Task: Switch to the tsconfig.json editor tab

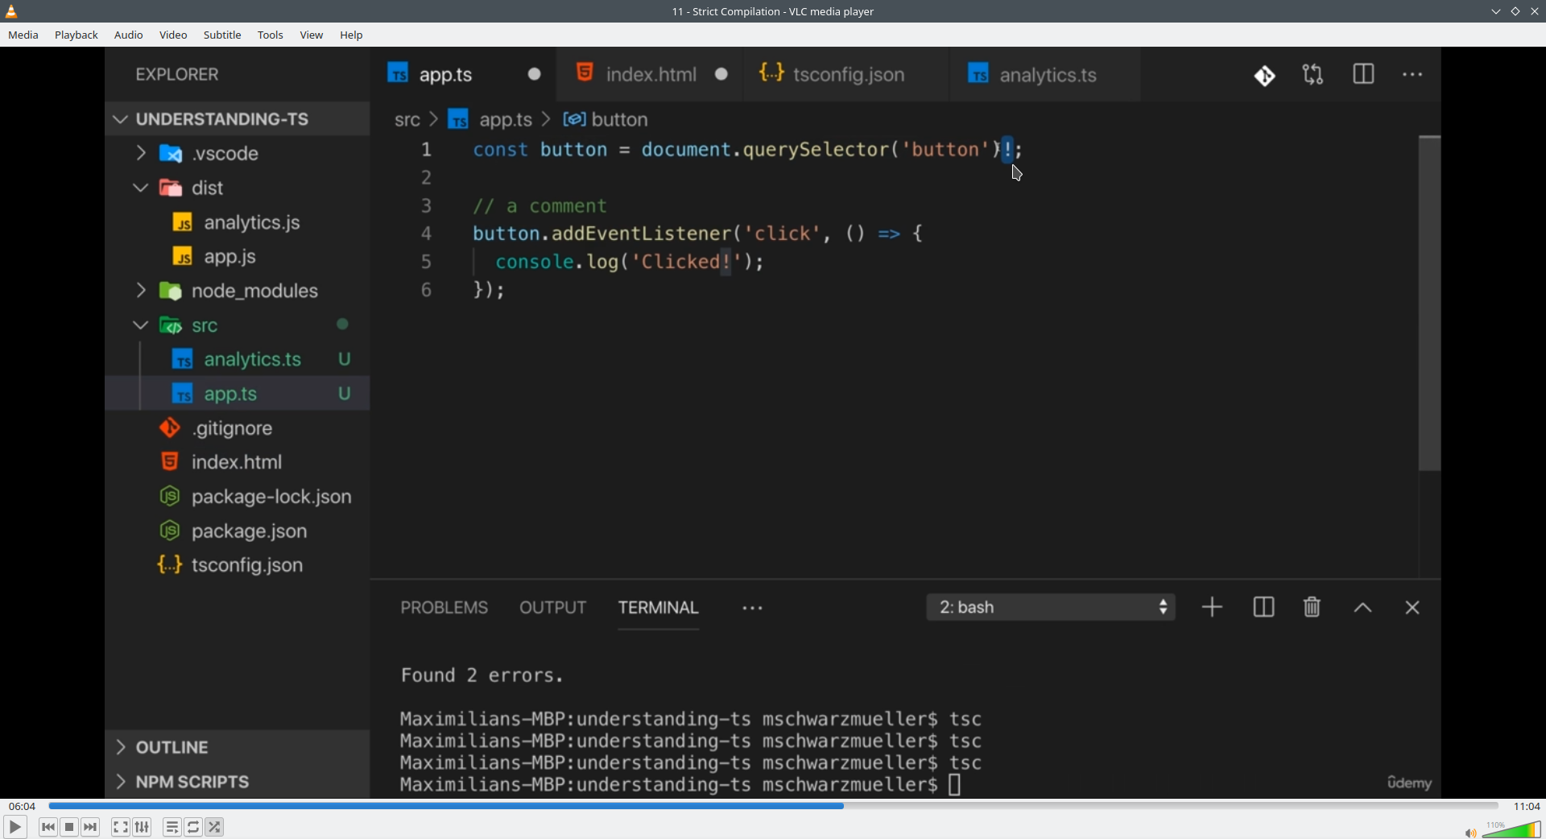Action: 846,74
